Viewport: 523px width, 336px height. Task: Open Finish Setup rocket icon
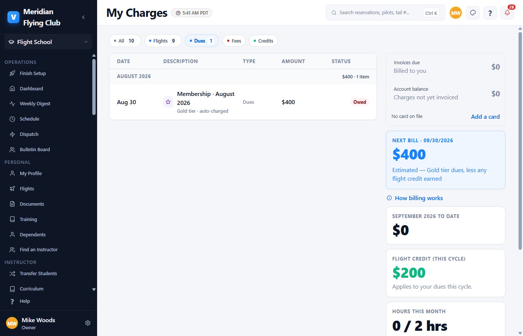[x=12, y=73]
